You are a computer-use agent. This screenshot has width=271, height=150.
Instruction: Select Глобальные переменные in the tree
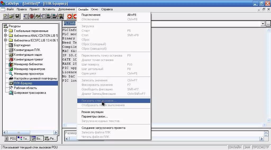tap(31, 31)
